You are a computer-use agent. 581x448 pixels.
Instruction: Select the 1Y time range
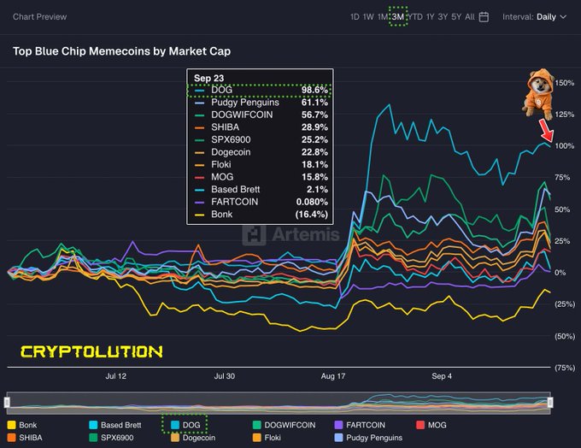[430, 17]
